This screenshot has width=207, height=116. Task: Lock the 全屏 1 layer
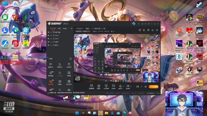pyautogui.click(x=51, y=42)
